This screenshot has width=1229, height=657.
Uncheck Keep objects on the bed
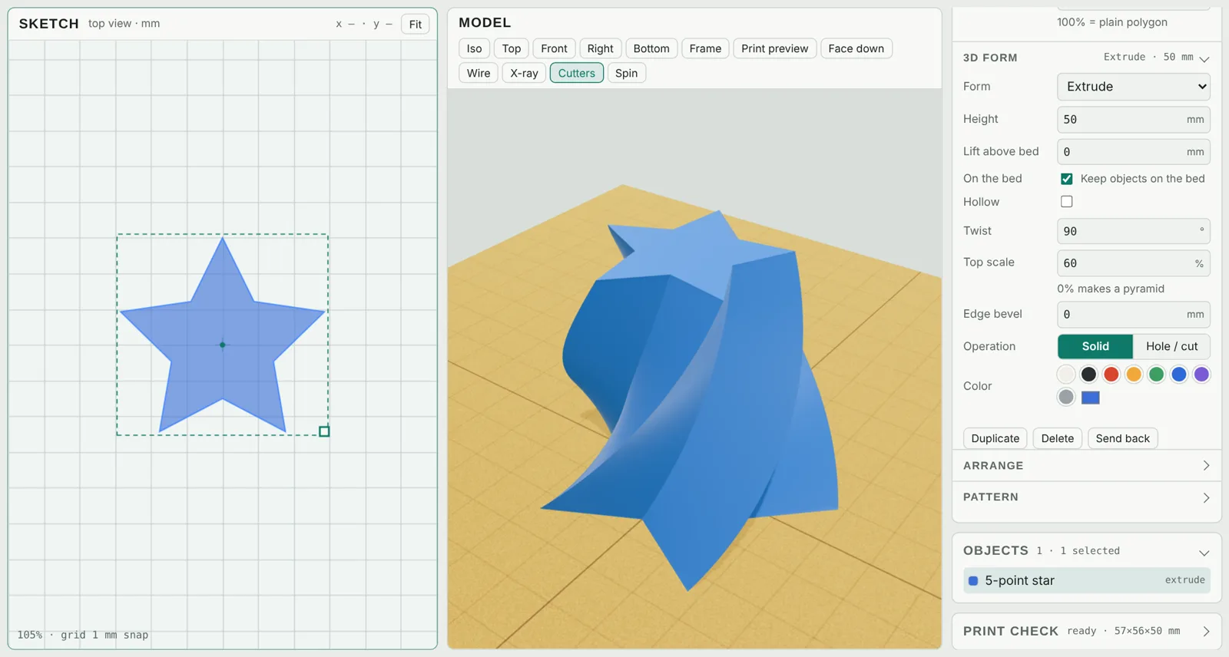click(x=1067, y=179)
